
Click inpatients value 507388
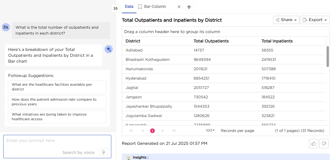(269, 69)
